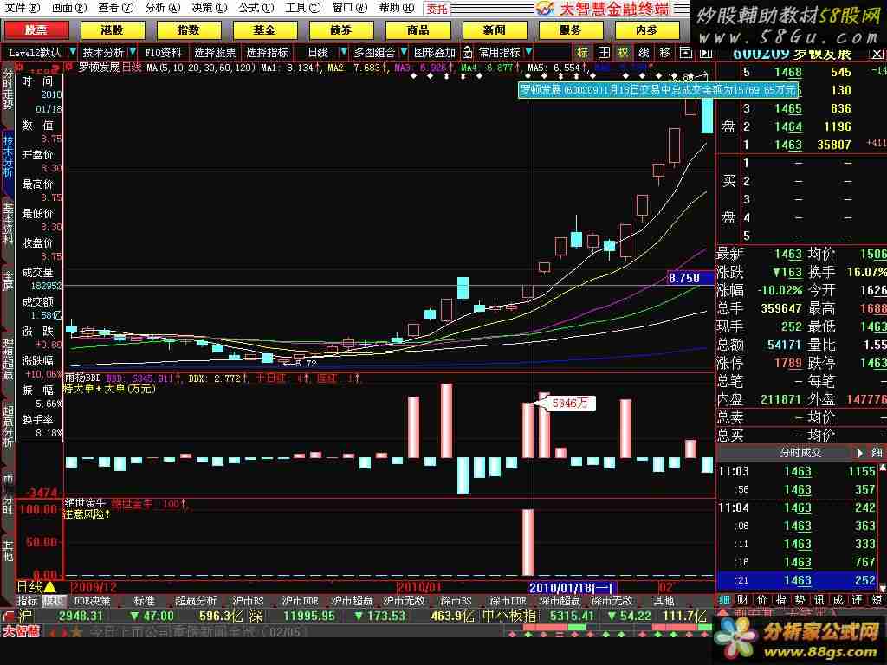Click the 细 button in 分时成交 header
This screenshot has height=665, width=887.
877,453
